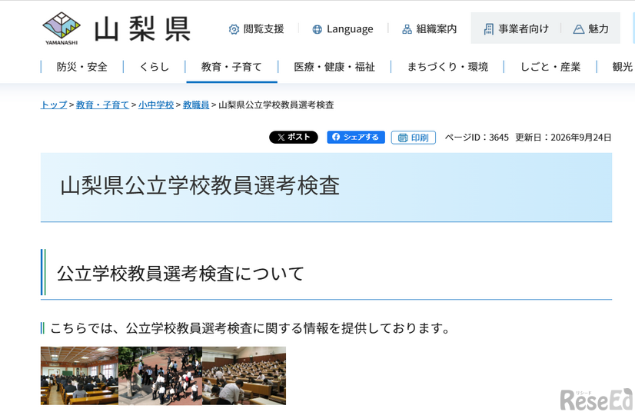The width and height of the screenshot is (635, 412).
Task: Select the 医療・健康・福祉 menu item
Action: [334, 67]
